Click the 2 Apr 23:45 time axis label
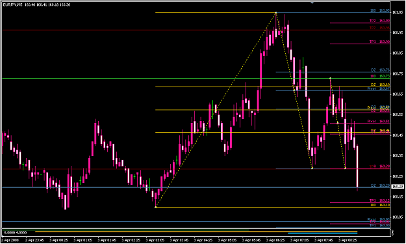Image resolution: width=406 pixels, height=244 pixels. [34, 240]
